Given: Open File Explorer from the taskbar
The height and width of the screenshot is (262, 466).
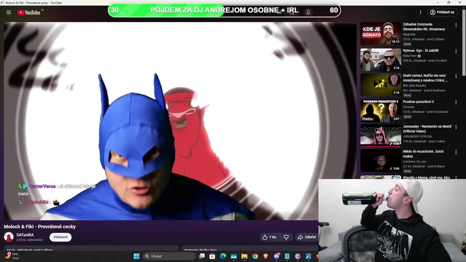Looking at the screenshot, I should click(244, 256).
